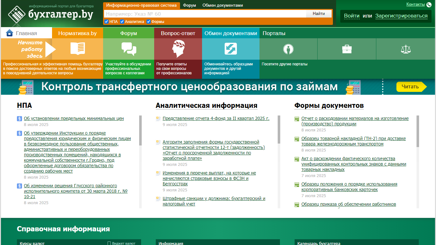Viewport: 436px width, 245px height.
Task: Click the open book Нормативка icon
Action: coord(78,49)
